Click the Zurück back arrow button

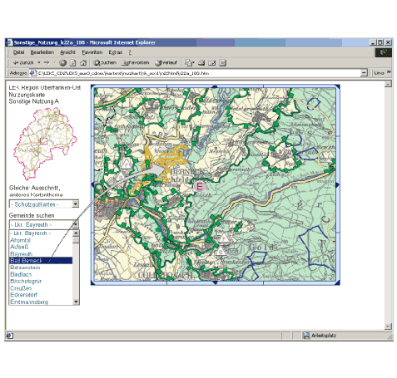[23, 63]
